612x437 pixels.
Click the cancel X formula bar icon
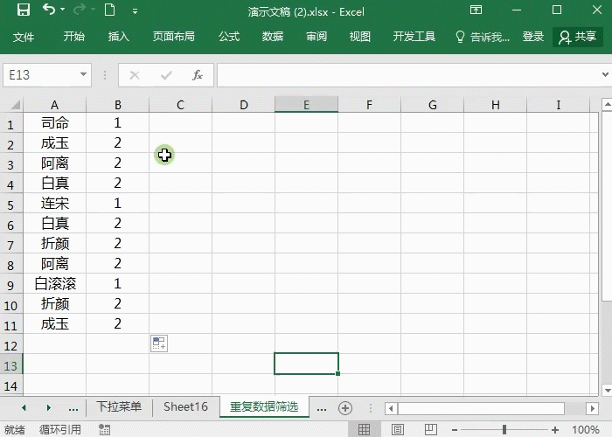coord(135,75)
